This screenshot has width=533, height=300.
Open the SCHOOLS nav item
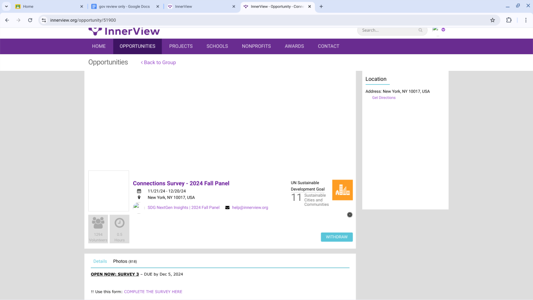217,46
